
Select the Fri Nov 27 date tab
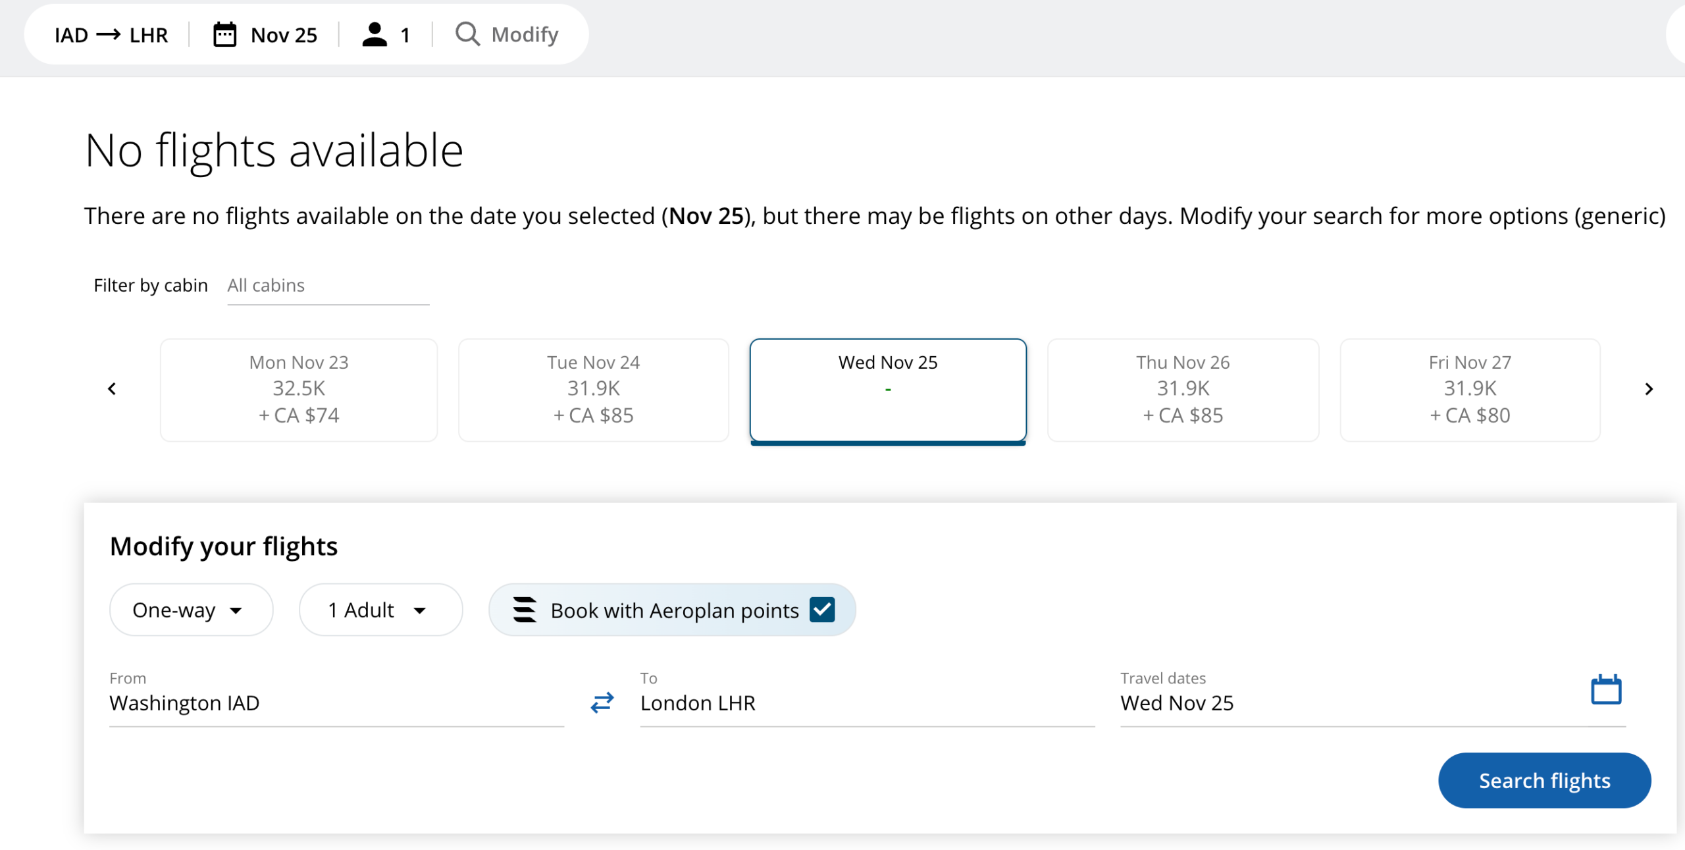pos(1470,390)
